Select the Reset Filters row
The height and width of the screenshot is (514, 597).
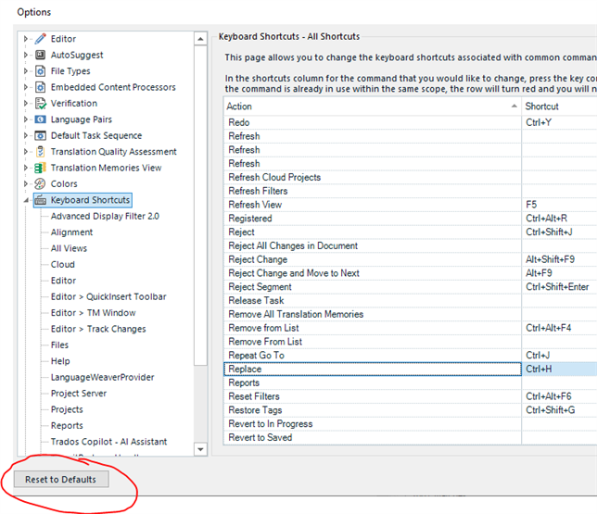(373, 396)
